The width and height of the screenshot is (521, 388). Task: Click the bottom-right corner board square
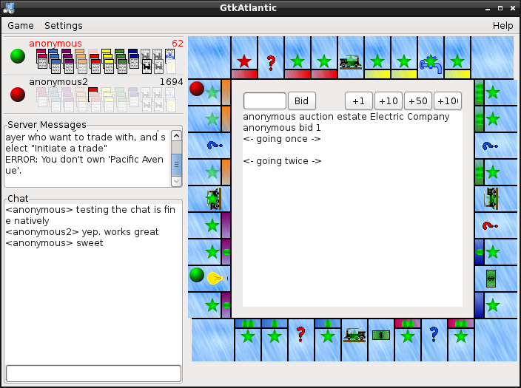coord(496,340)
